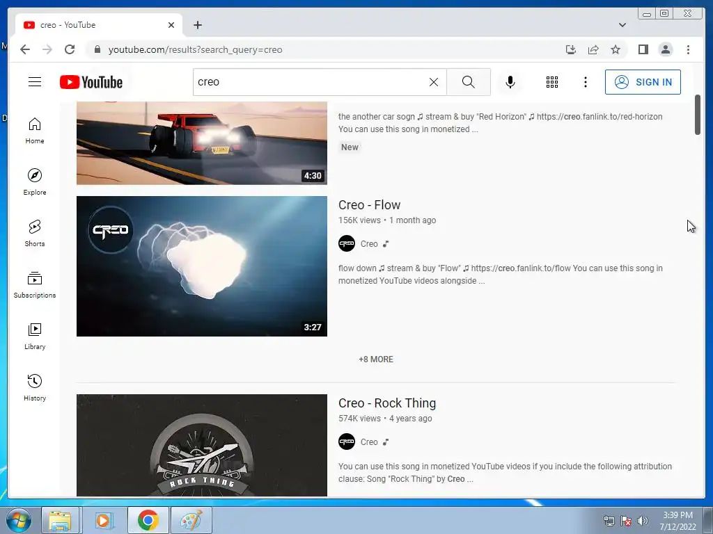Open History in sidebar
This screenshot has height=534, width=713.
(x=35, y=387)
